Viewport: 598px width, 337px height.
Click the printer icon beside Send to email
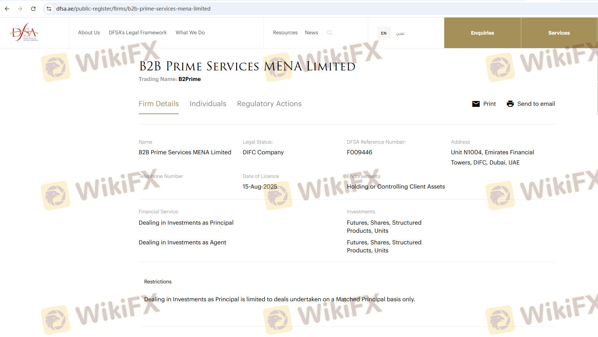(510, 104)
